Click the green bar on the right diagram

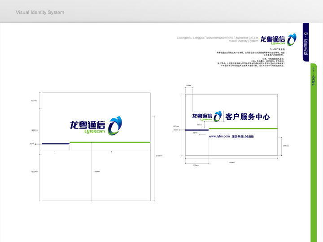coord(243,129)
